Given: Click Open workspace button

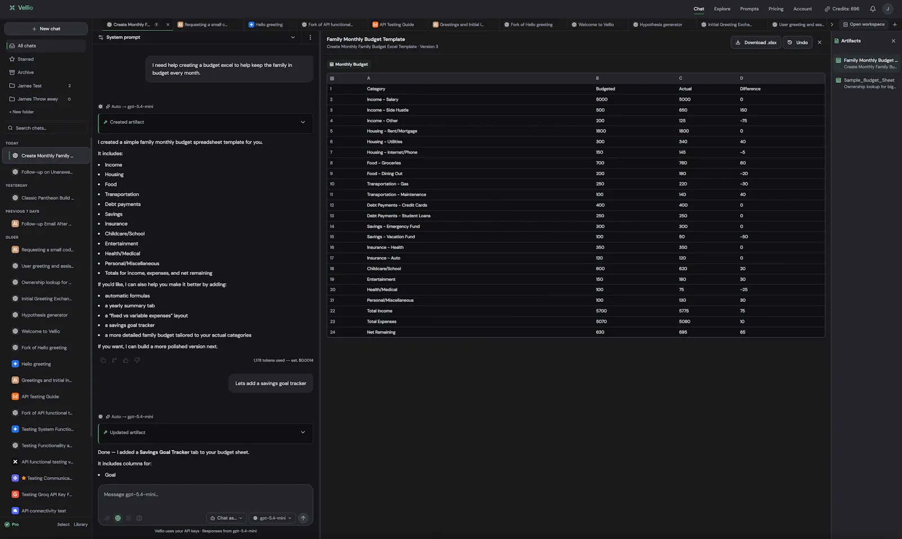Looking at the screenshot, I should (x=863, y=24).
